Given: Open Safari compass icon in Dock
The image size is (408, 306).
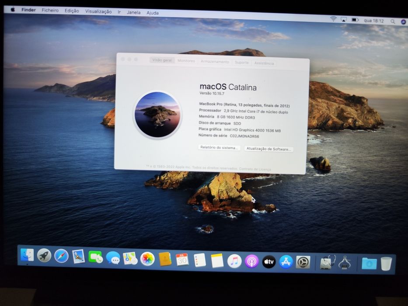Looking at the screenshot, I should [x=61, y=256].
